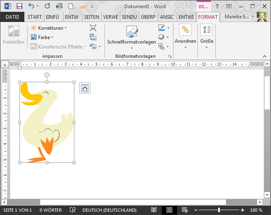Click the redo or repeat arrow icon
The image size is (271, 215).
[47, 6]
